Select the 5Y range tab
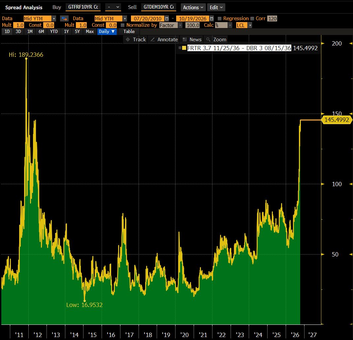Image resolution: width=353 pixels, height=340 pixels. [x=77, y=32]
